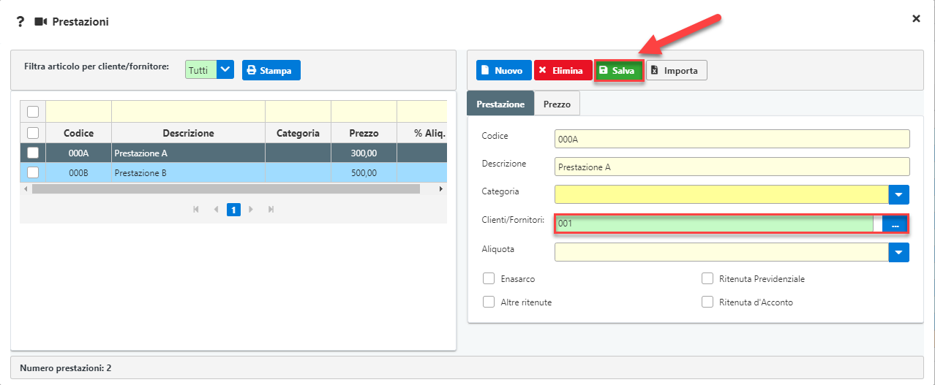Click the Elimina button
Image resolution: width=935 pixels, height=385 pixels.
(x=562, y=70)
